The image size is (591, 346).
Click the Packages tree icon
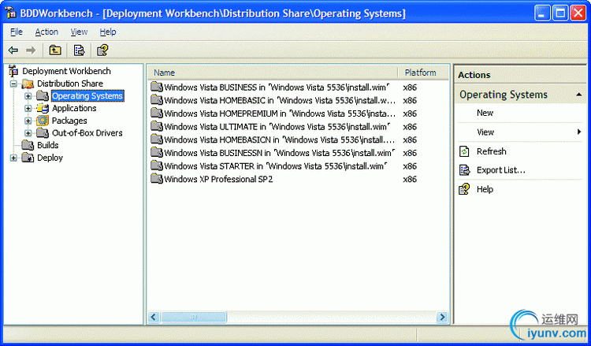click(x=43, y=121)
